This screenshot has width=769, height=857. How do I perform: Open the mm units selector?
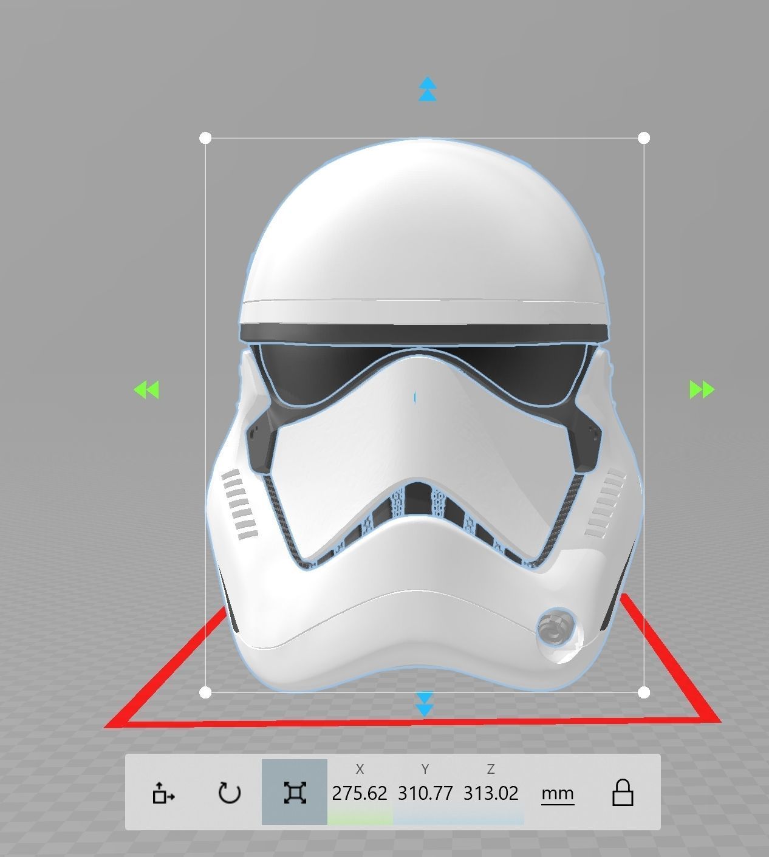557,793
